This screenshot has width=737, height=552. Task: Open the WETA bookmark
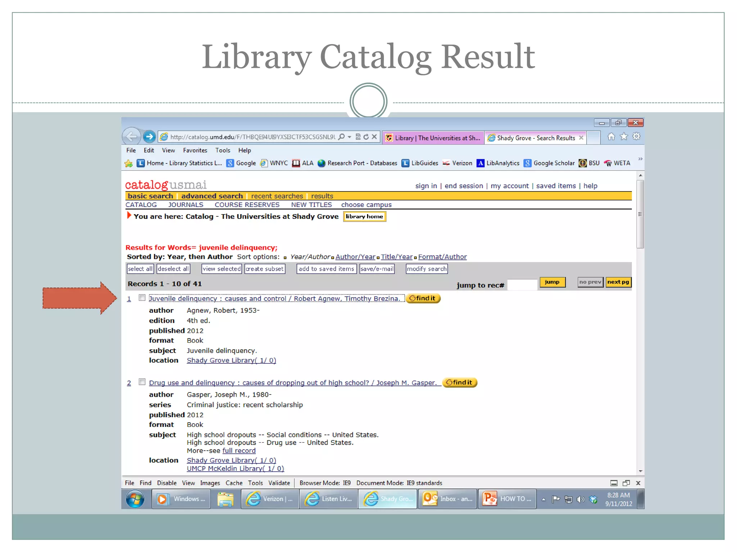pyautogui.click(x=617, y=163)
